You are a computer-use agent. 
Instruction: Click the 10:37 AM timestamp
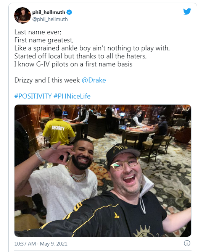coord(25,244)
